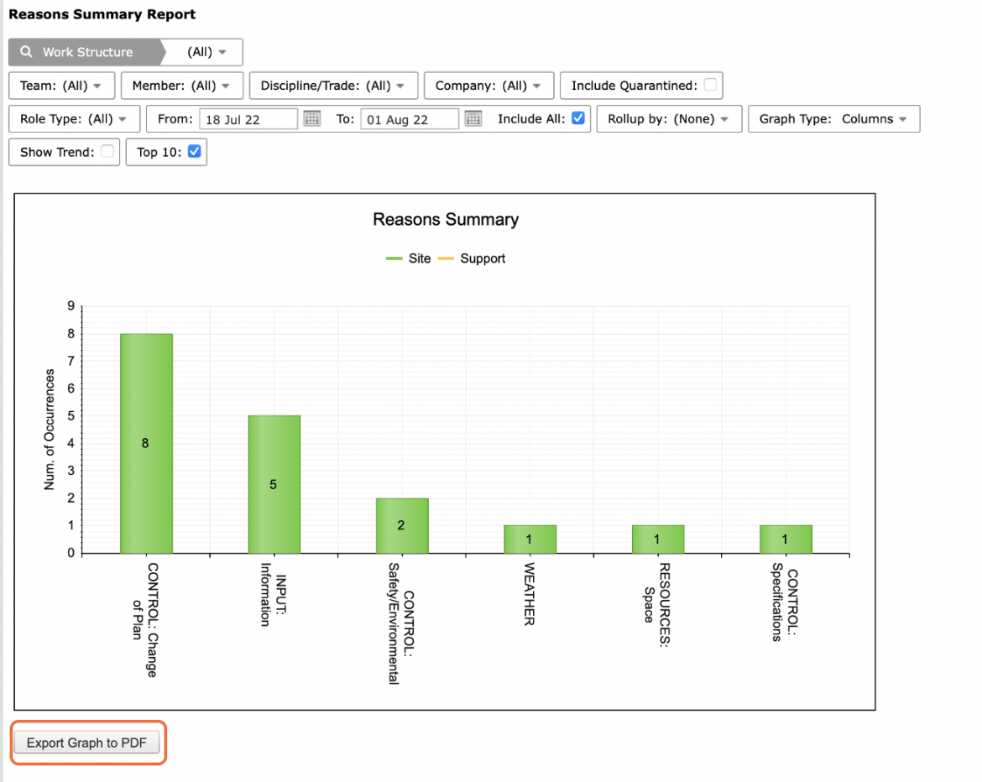The image size is (982, 782).
Task: Click the INPUT: Information bar with value 5
Action: pos(274,484)
